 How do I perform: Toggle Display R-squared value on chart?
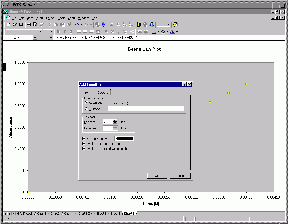pyautogui.click(x=84, y=149)
